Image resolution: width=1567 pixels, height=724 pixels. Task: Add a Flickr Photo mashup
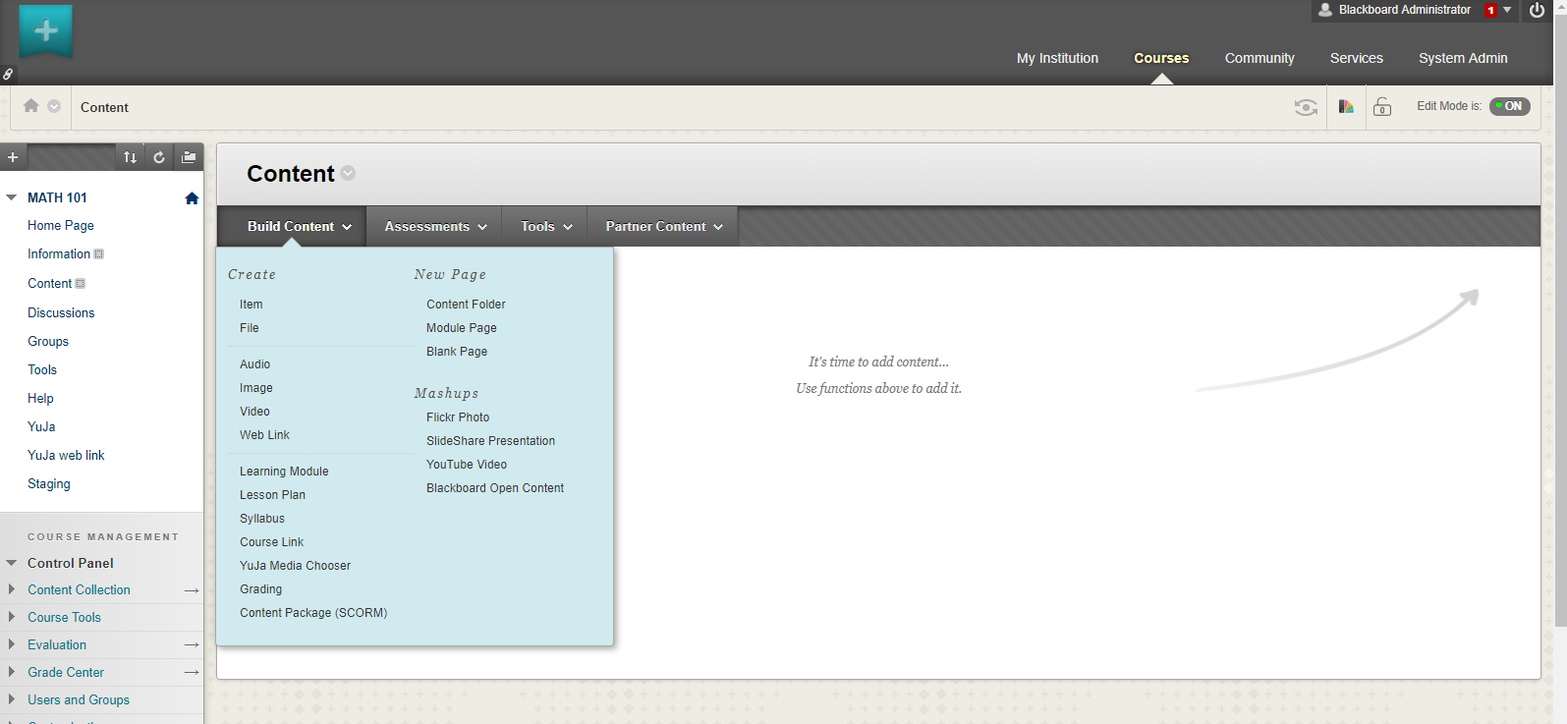458,418
